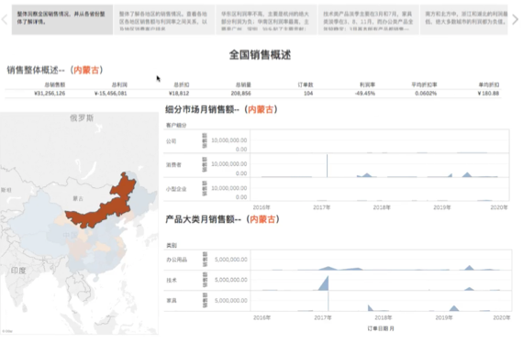This screenshot has height=344, width=523.
Task: Select the first story point 整体洞察全国销售情况
Action: 62,19
